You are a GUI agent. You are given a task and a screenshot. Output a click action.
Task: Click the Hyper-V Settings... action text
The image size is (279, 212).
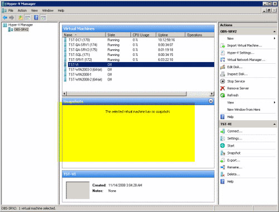click(x=240, y=53)
